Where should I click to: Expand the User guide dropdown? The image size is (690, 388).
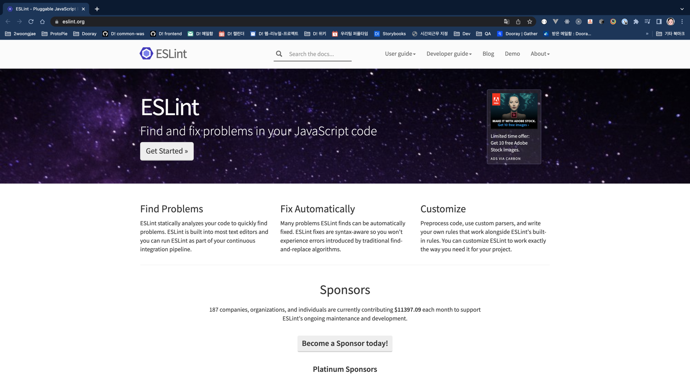click(400, 54)
